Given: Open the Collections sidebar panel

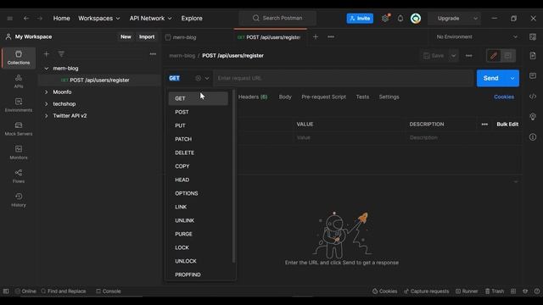Looking at the screenshot, I should (19, 58).
